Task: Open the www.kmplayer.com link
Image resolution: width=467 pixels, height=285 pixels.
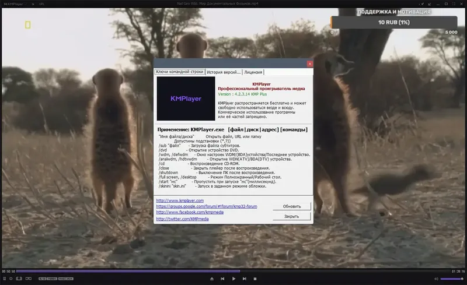Action: (180, 200)
